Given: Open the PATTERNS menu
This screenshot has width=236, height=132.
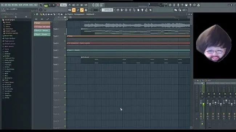Looking at the screenshot, I should pyautogui.click(x=15, y=5).
